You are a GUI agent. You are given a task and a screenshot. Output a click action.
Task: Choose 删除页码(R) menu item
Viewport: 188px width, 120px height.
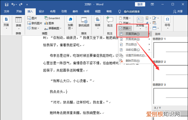point(135,61)
